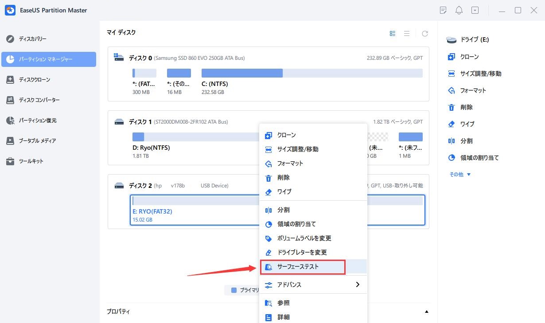Open ディスククローン in the sidebar
Image resolution: width=545 pixels, height=323 pixels.
pyautogui.click(x=35, y=80)
